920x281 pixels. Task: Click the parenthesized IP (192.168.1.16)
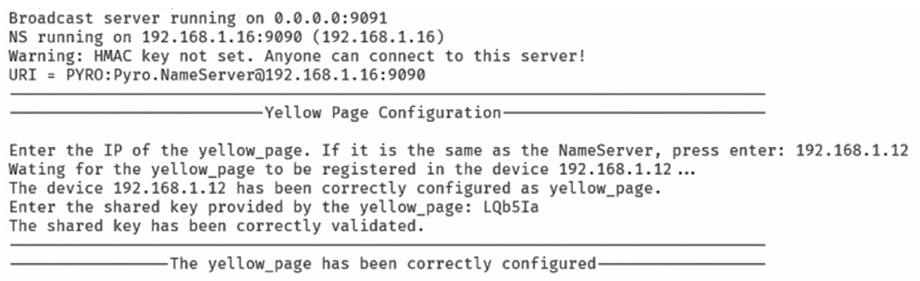coord(378,37)
